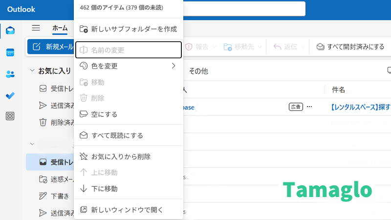Open the 返信 reply dropdown arrow

tap(304, 47)
